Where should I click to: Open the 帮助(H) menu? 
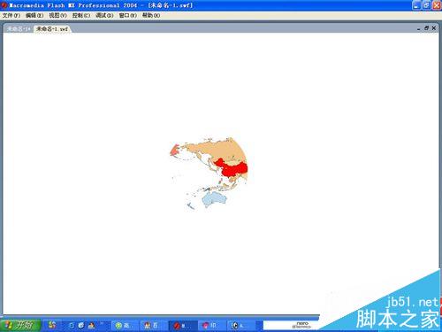click(151, 15)
